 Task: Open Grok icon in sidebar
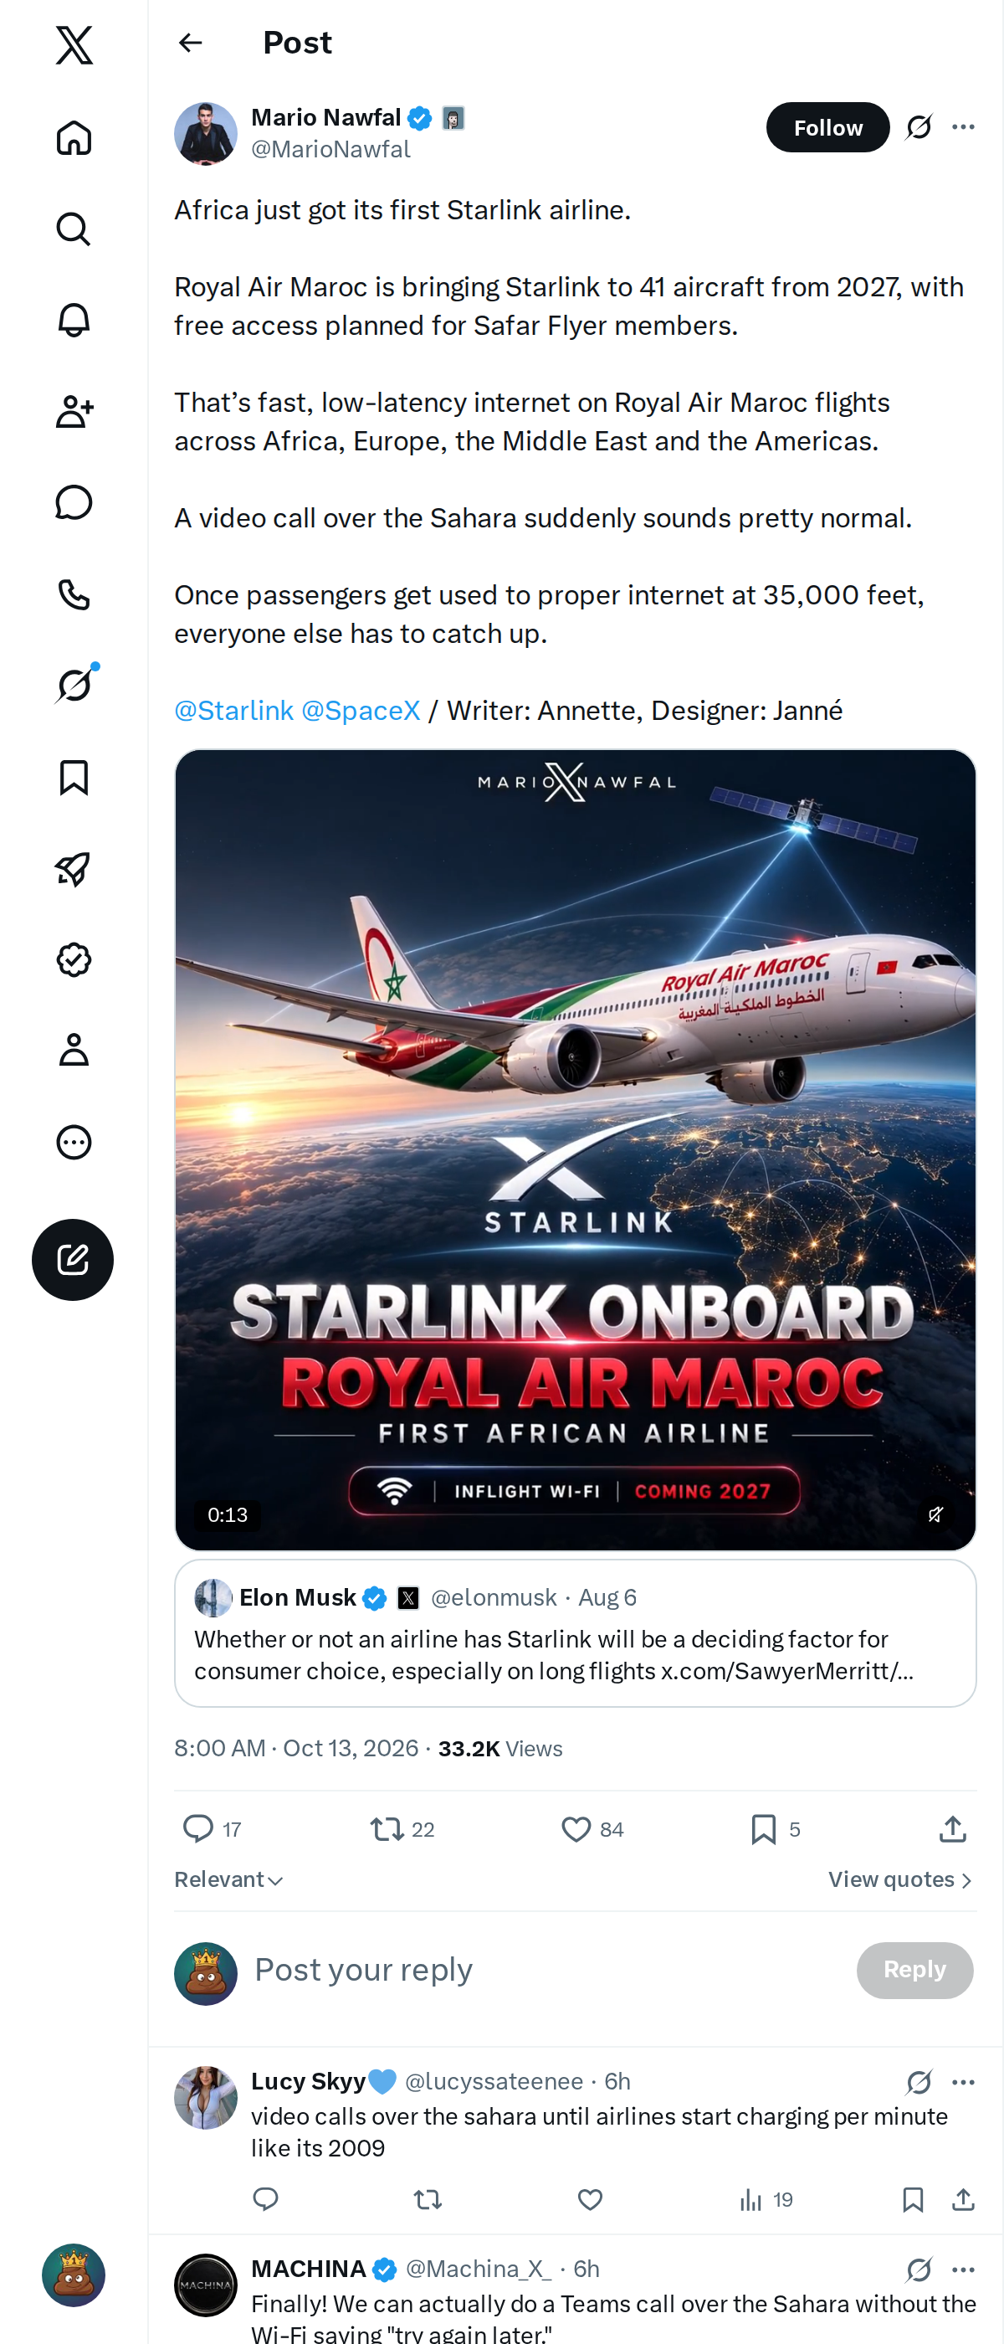[x=74, y=685]
